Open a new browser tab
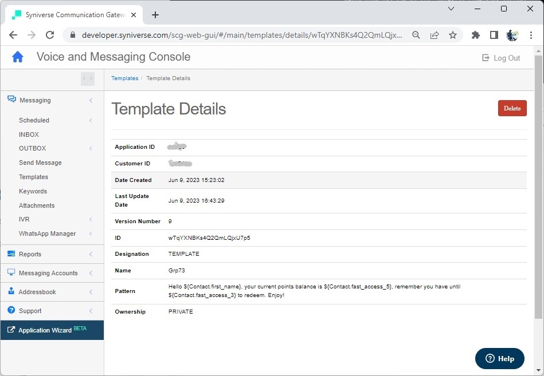This screenshot has width=544, height=376. point(155,15)
